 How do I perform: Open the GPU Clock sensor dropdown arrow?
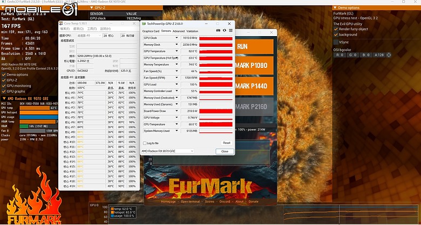(x=176, y=38)
